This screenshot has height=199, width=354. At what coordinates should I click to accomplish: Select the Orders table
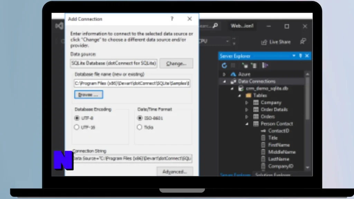pyautogui.click(x=268, y=117)
